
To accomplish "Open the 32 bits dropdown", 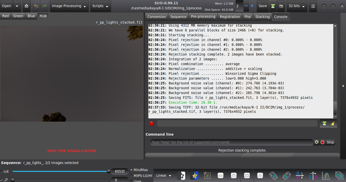I will coord(297,6).
